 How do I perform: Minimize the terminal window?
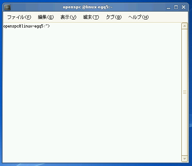(168, 8)
